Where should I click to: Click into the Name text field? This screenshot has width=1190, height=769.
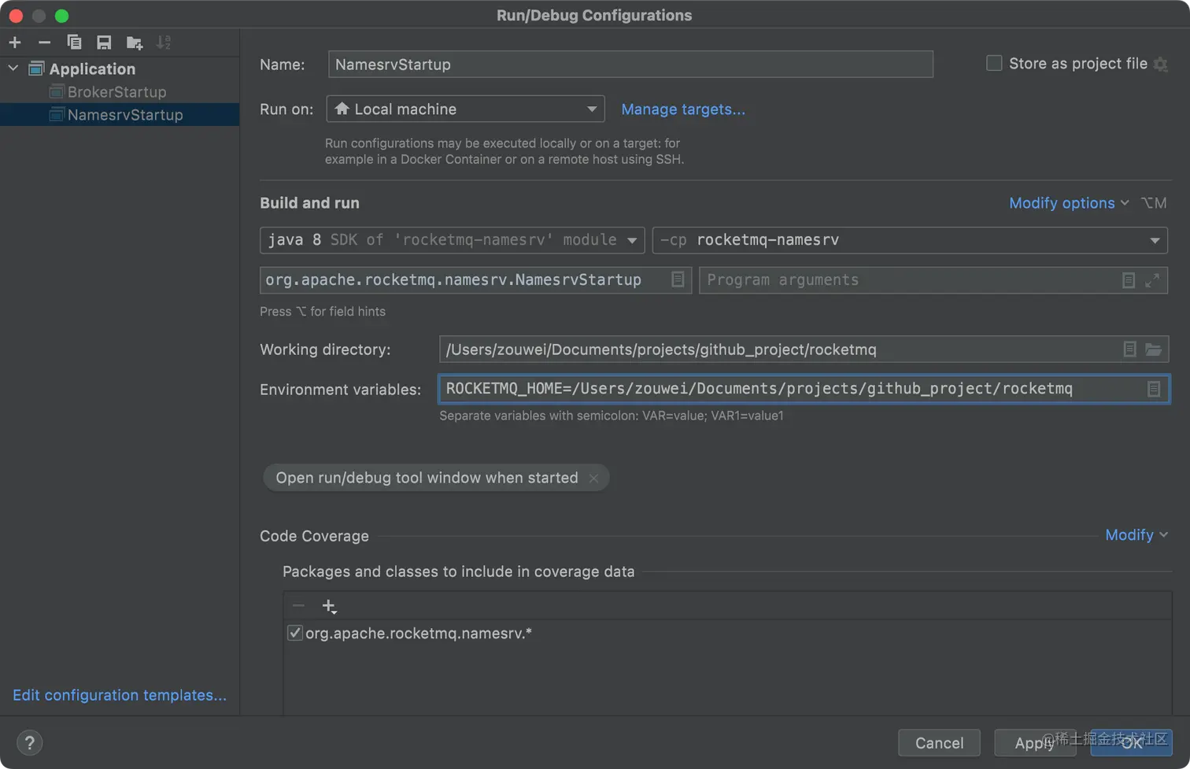pyautogui.click(x=630, y=65)
